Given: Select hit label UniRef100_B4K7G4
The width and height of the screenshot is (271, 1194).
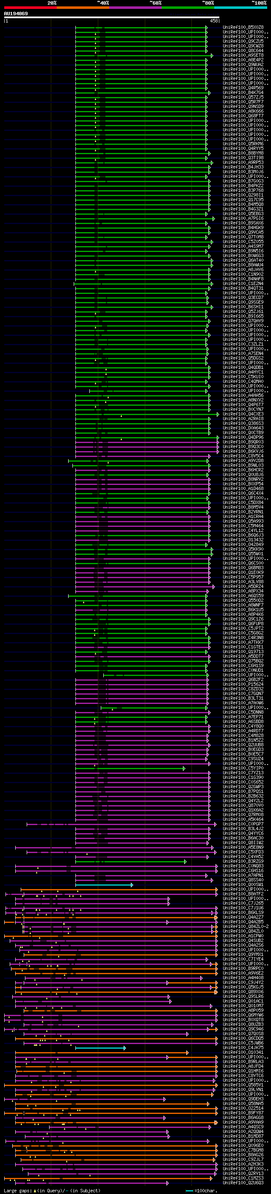Looking at the screenshot, I should (243, 92).
